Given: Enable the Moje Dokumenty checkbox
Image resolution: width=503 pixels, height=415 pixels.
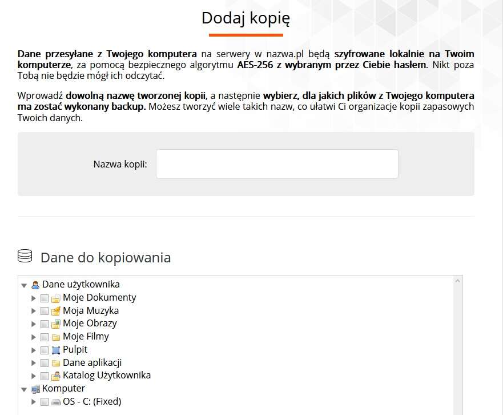Looking at the screenshot, I should click(45, 297).
